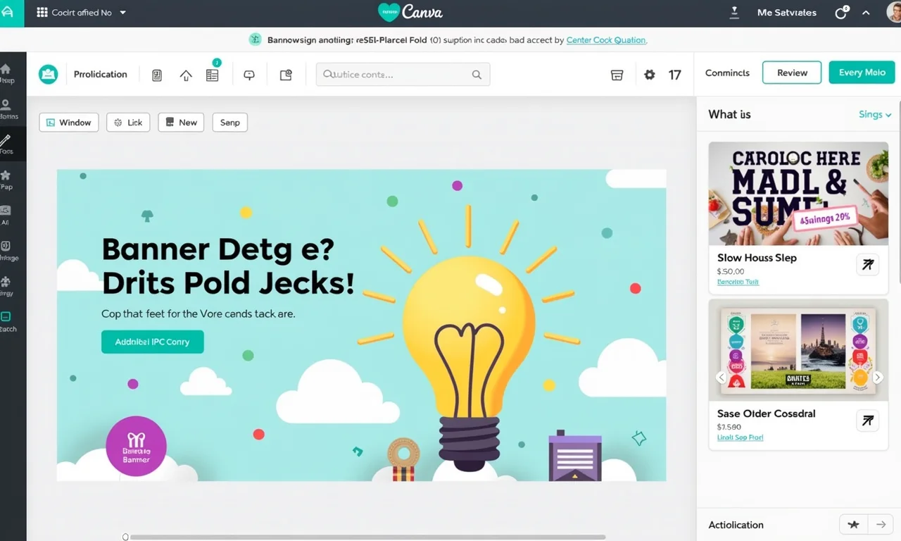This screenshot has width=901, height=541.
Task: Open the notes icon with the badge
Action: (x=212, y=75)
